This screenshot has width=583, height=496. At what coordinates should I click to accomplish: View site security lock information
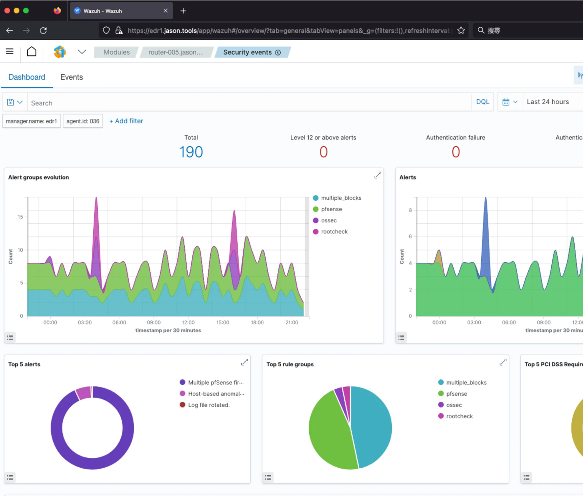click(119, 31)
